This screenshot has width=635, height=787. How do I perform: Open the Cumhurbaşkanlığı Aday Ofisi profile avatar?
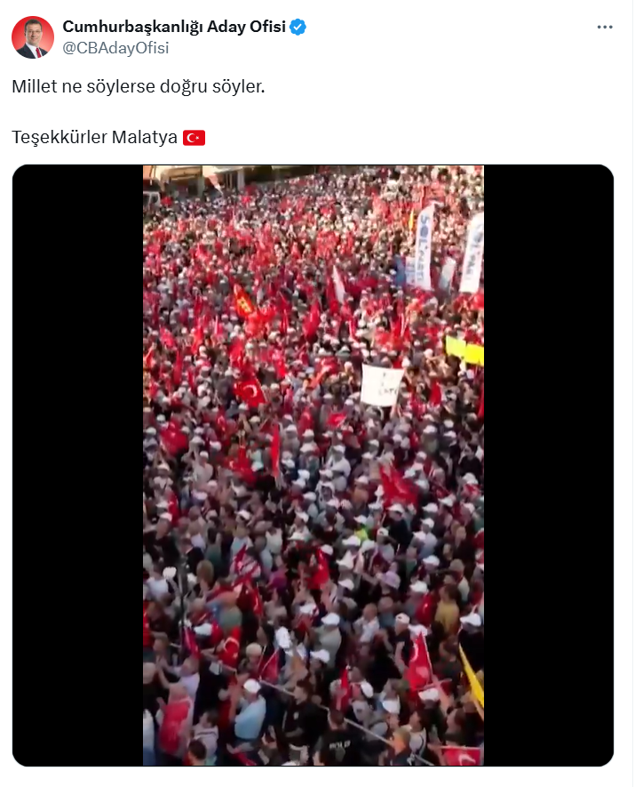[33, 37]
